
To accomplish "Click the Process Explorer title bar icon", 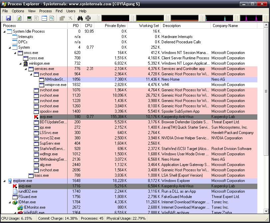I will point(4,4).
